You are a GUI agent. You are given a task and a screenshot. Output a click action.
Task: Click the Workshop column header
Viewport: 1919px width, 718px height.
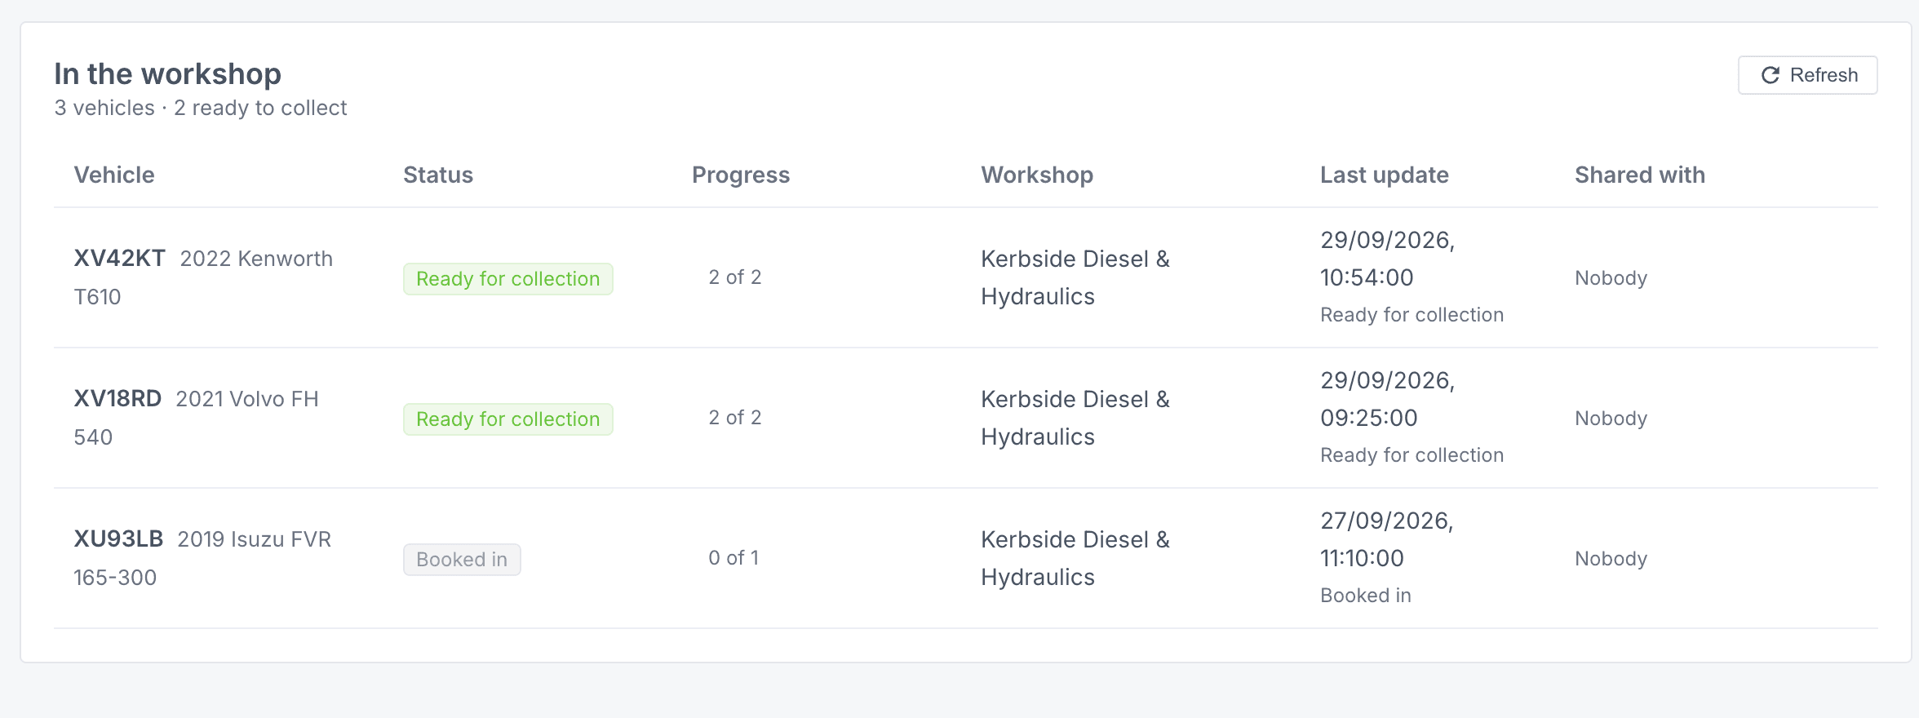tap(1037, 175)
